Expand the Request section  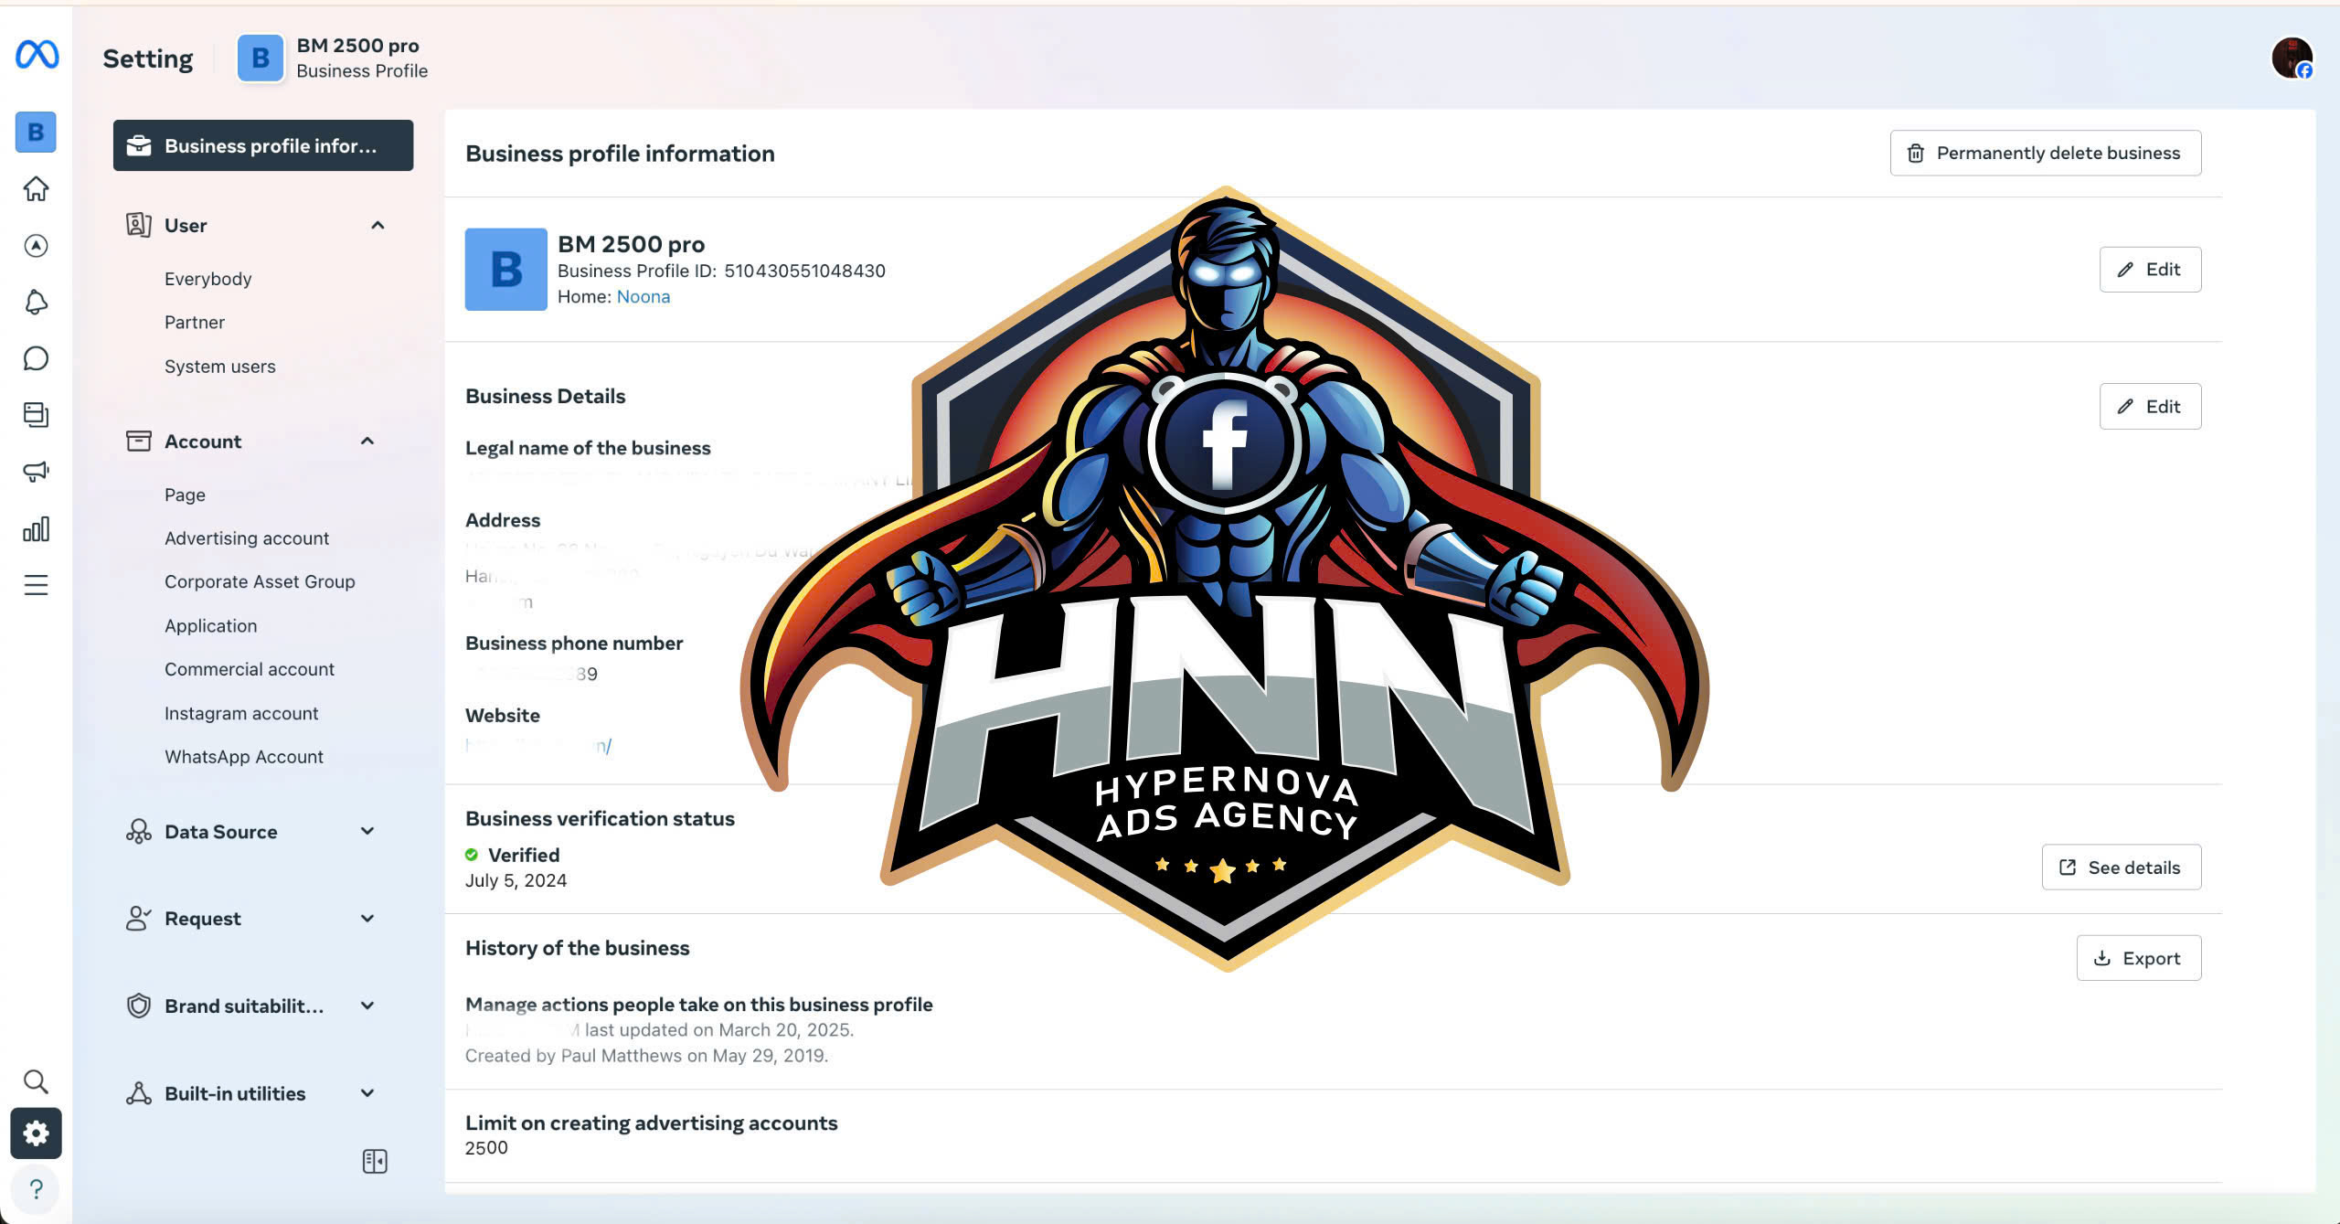(x=250, y=919)
